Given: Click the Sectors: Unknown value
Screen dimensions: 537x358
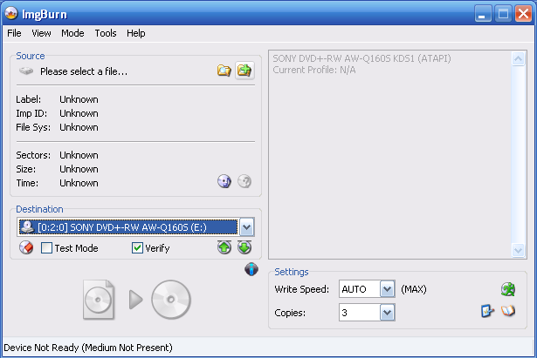Looking at the screenshot, I should (x=79, y=155).
